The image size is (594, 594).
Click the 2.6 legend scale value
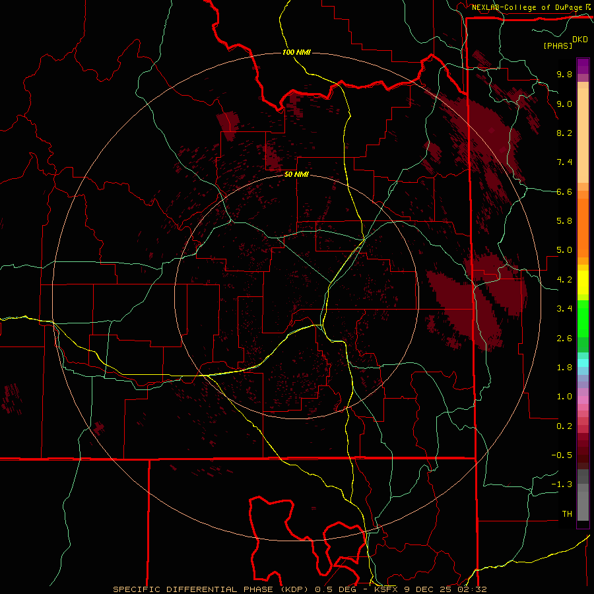tap(564, 339)
